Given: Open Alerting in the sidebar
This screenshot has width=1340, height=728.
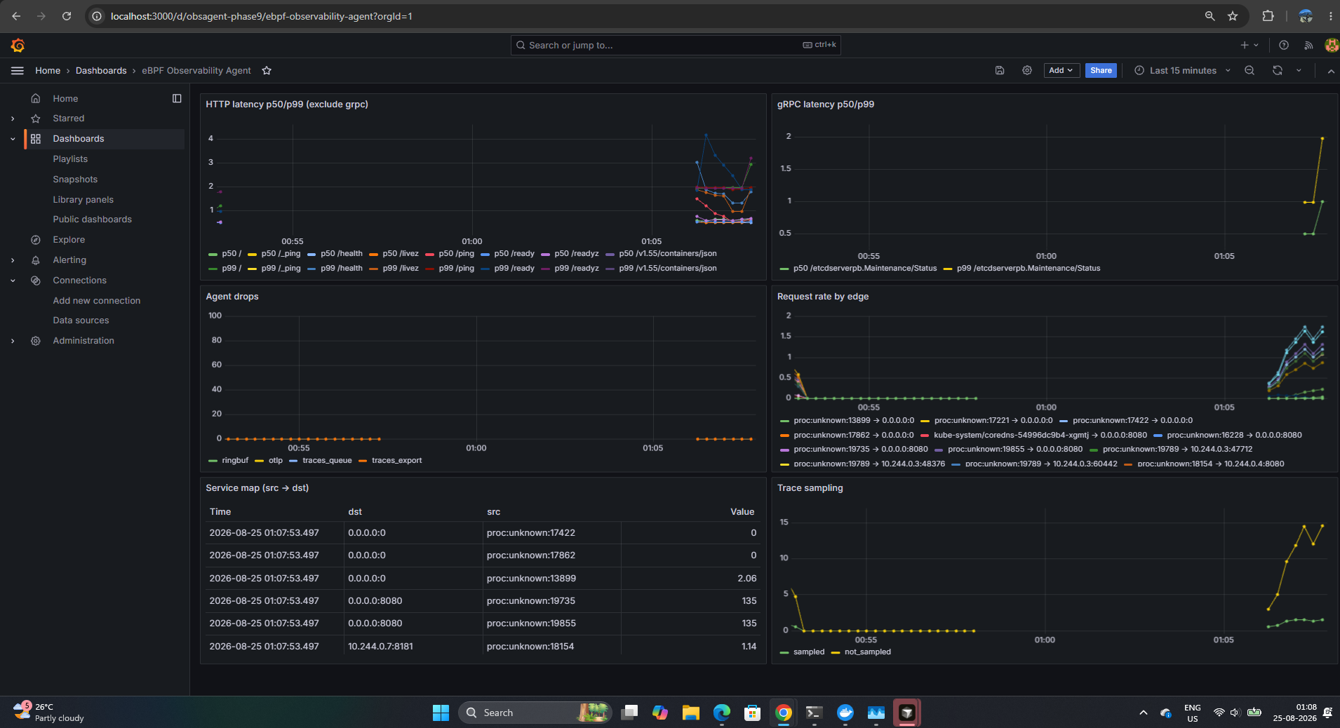Looking at the screenshot, I should click(69, 260).
